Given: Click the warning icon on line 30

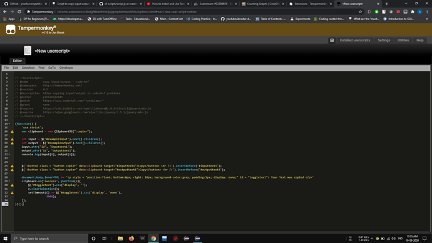Looking at the screenshot, I should (12, 185).
